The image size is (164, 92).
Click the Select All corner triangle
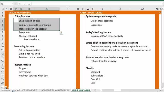pyautogui.click(x=3, y=9)
